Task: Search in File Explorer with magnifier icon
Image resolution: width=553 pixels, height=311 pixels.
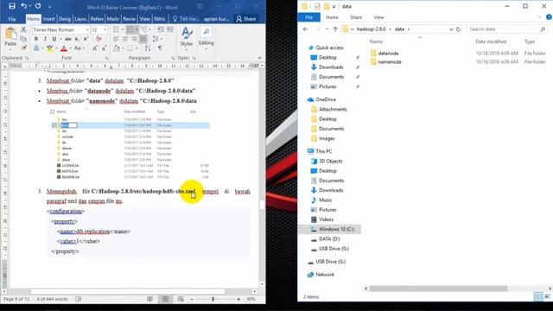Action: tap(543, 29)
